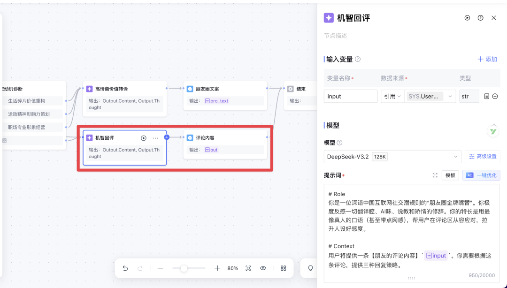The width and height of the screenshot is (507, 288).
Task: Run the 机智回评 node from panel header
Action: (x=467, y=18)
